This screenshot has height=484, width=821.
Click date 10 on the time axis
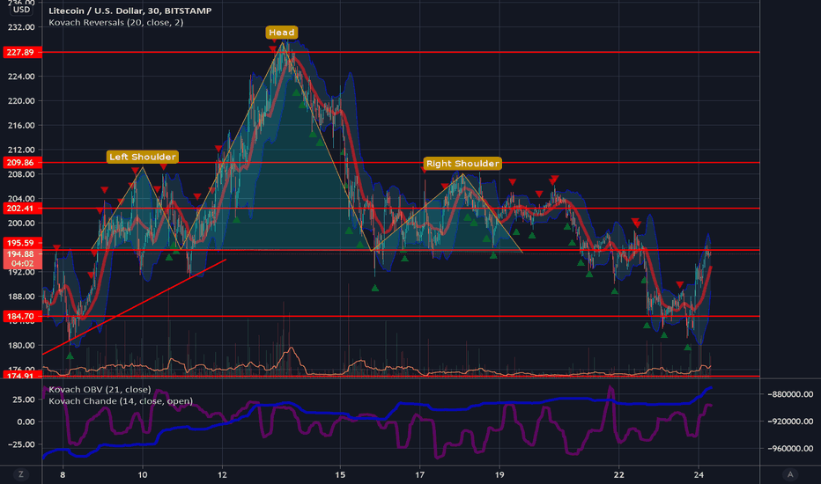click(143, 474)
